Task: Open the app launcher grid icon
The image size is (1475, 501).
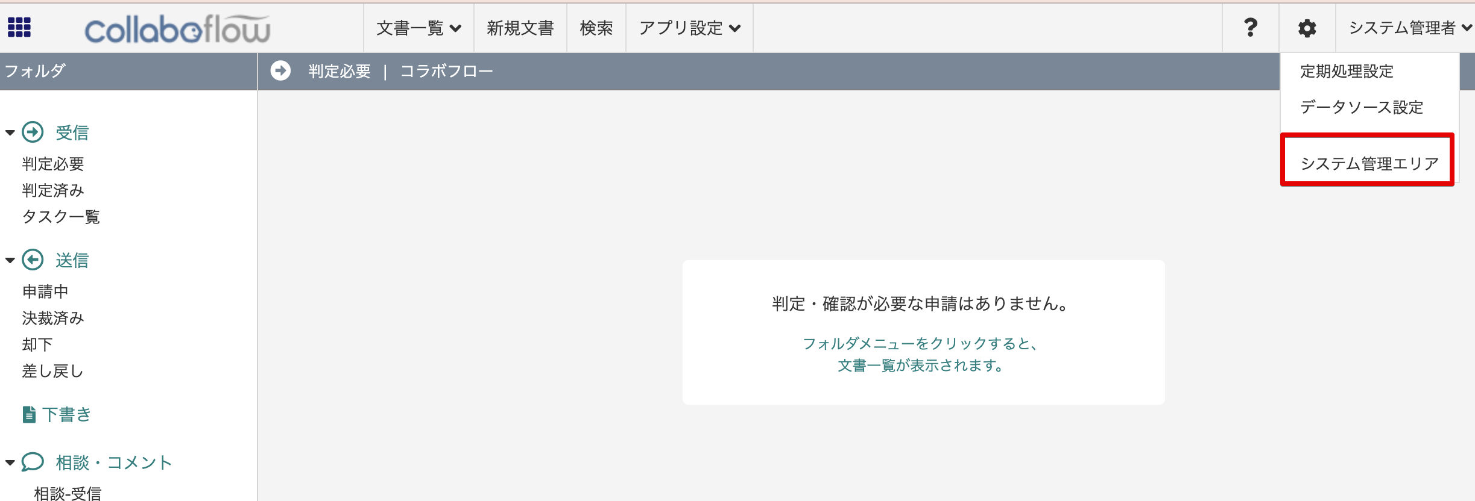Action: pos(19,27)
